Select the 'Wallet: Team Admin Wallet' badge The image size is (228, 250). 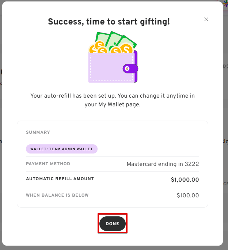coord(61,149)
